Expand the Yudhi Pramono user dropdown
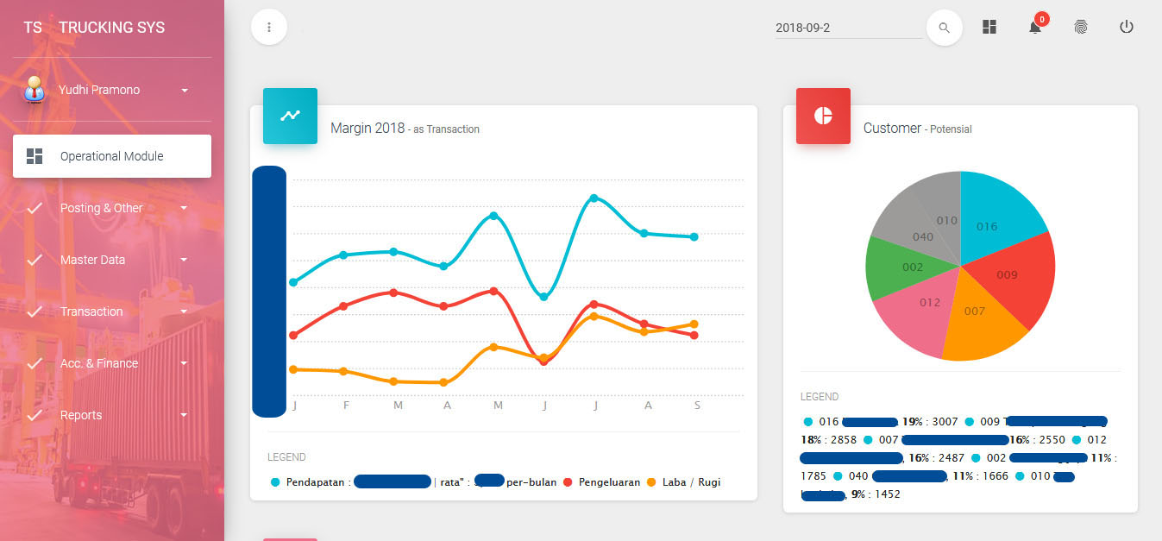Image resolution: width=1162 pixels, height=541 pixels. [x=185, y=90]
